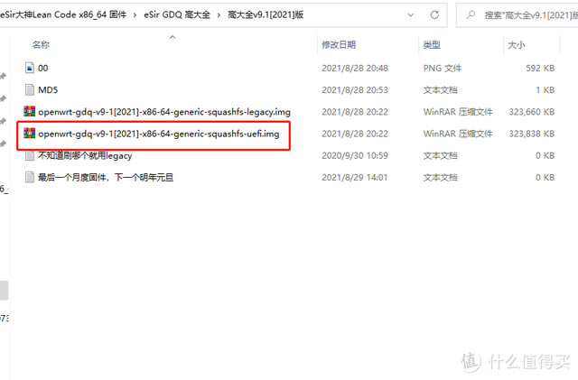Viewport: 578px width, 380px height.
Task: Sort files by the 修改日期 column header
Action: pyautogui.click(x=339, y=45)
